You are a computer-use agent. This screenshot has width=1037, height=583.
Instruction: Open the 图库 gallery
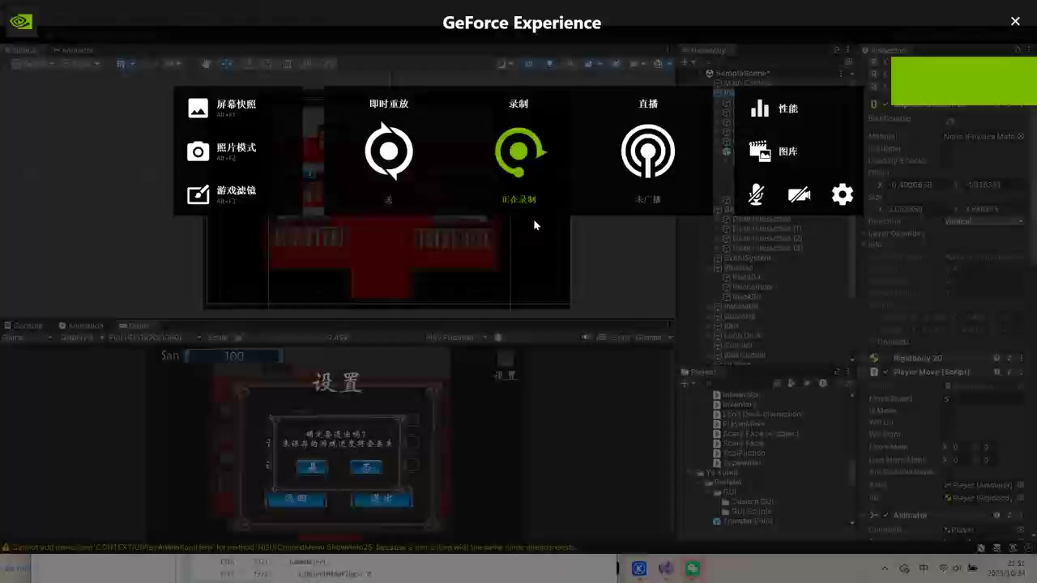click(x=775, y=151)
